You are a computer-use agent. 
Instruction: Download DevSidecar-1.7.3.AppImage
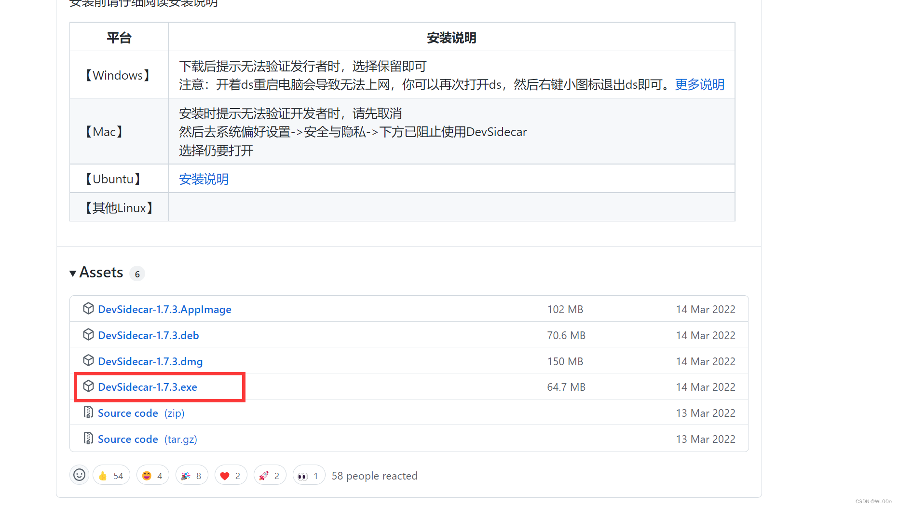(x=164, y=309)
